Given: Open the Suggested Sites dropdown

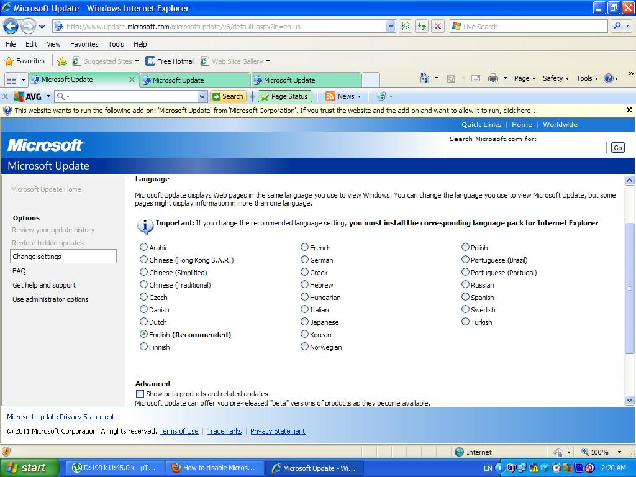Looking at the screenshot, I should point(137,61).
